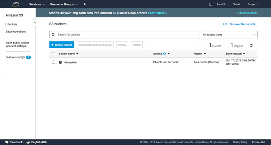Click the AWS logo home icon
Image resolution: width=271 pixels, height=145 pixels.
tap(15, 4)
